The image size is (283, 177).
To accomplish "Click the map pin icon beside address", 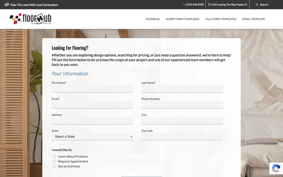I will [209, 5].
